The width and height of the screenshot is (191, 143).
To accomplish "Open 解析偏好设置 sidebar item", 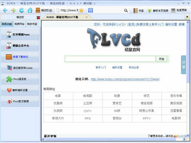I will 20,90.
